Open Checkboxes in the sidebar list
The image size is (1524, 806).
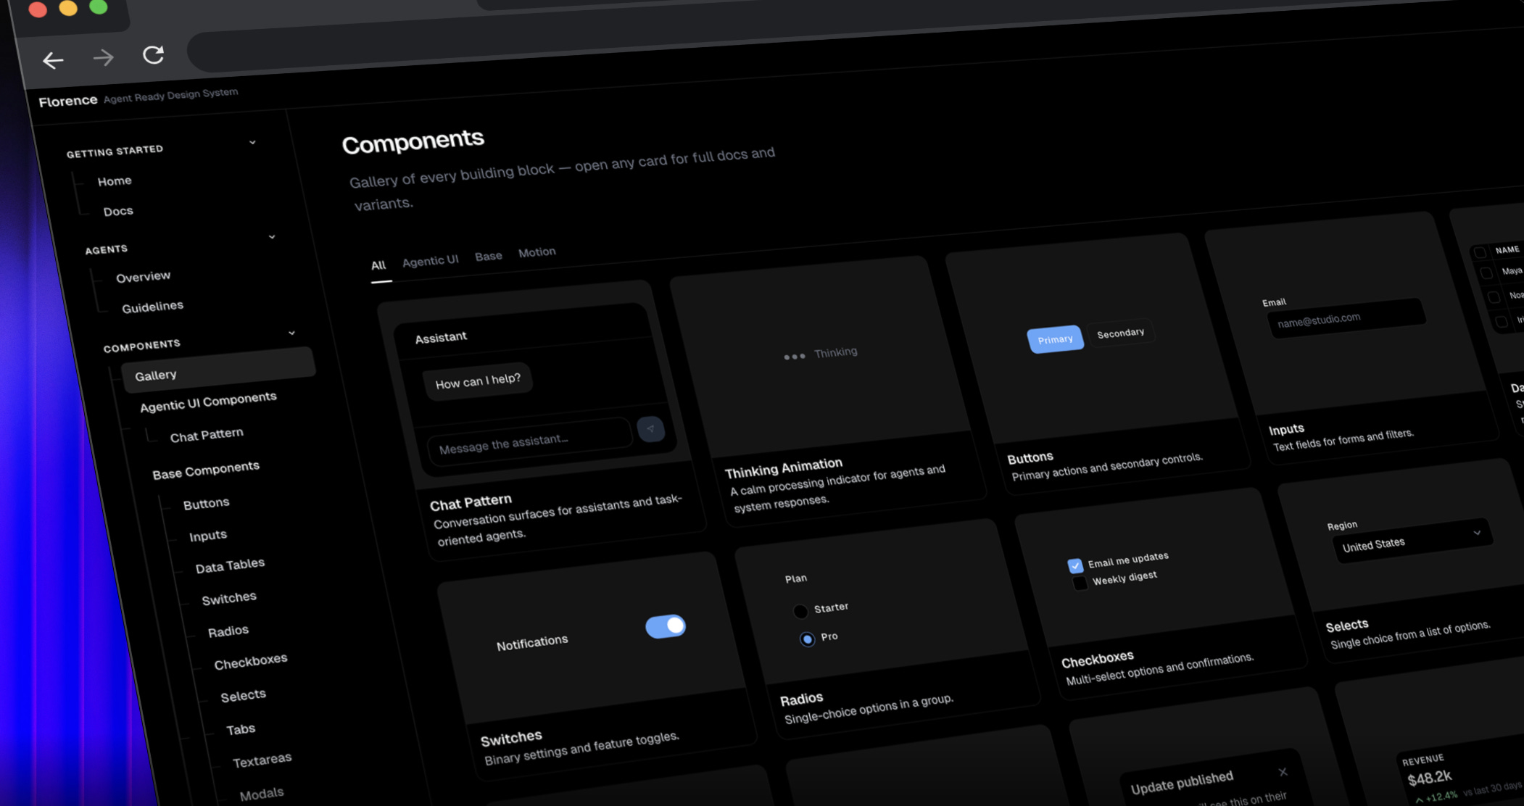click(x=251, y=662)
